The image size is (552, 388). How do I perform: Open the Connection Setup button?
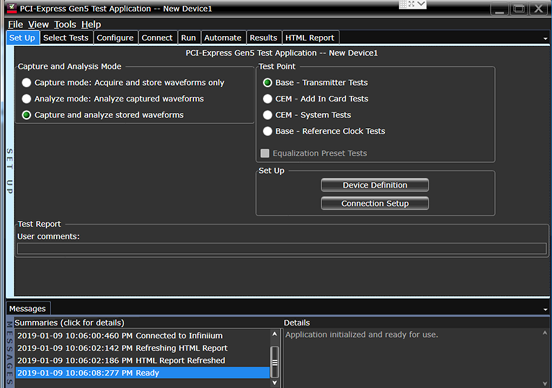[x=375, y=203]
